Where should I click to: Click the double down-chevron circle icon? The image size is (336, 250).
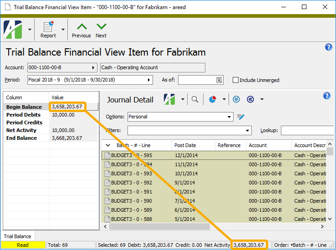[x=236, y=99]
